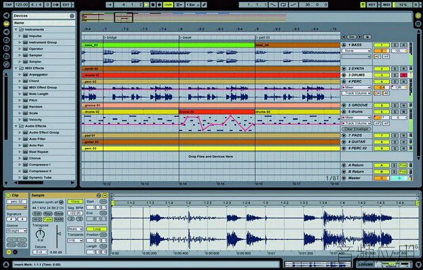Click the Set locator button
The image size is (423, 270).
pos(352,37)
